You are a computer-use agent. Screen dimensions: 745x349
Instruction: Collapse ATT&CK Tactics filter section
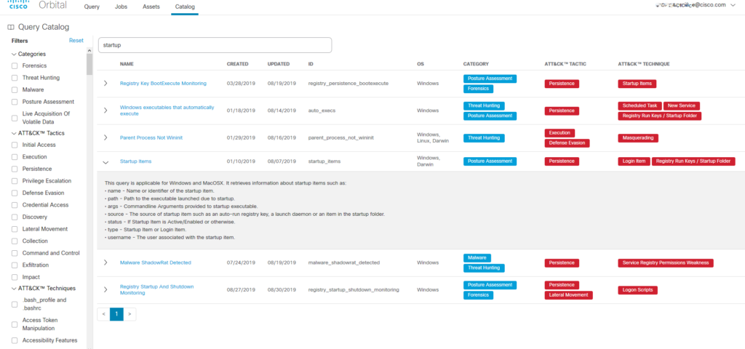pos(14,133)
